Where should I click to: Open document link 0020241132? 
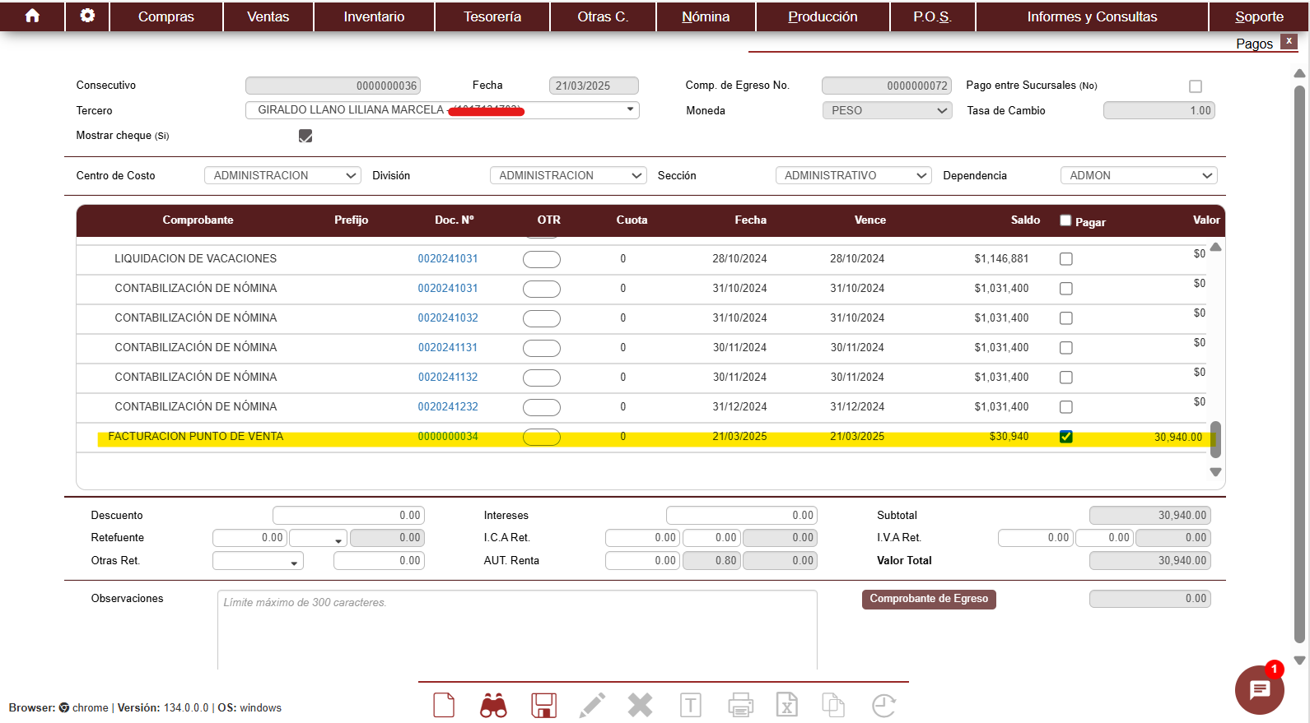point(448,378)
